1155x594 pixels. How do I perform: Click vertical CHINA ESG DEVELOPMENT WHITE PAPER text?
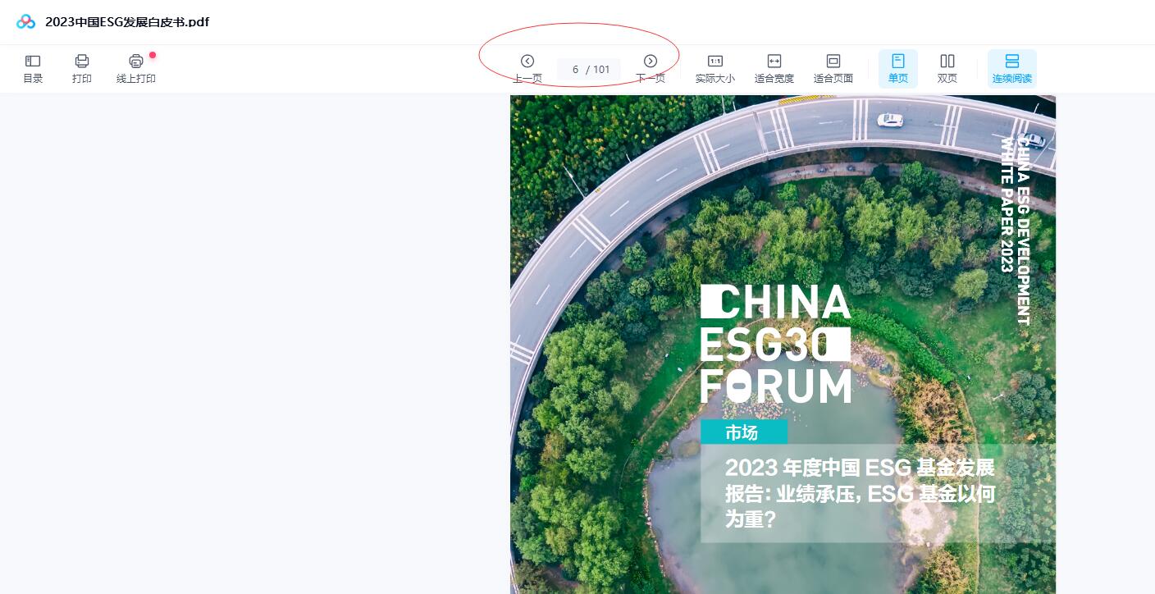1016,231
